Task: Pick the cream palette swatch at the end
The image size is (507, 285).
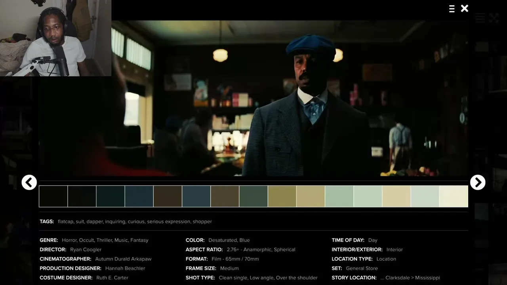Action: (x=454, y=196)
